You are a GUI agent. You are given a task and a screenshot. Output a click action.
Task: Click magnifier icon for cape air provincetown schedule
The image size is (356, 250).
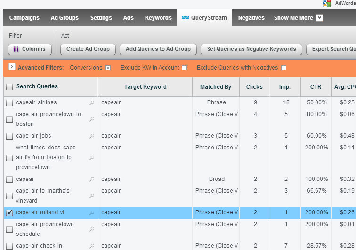click(92, 229)
